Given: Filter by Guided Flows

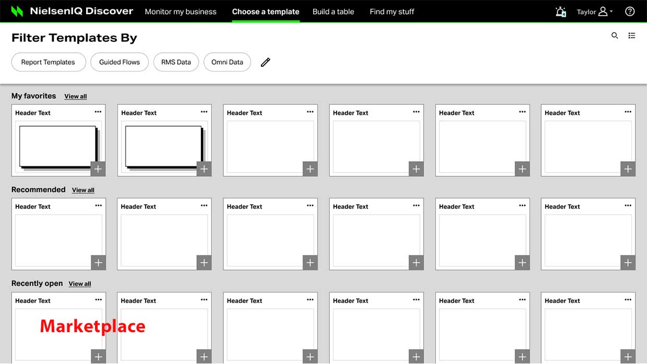Looking at the screenshot, I should (119, 62).
